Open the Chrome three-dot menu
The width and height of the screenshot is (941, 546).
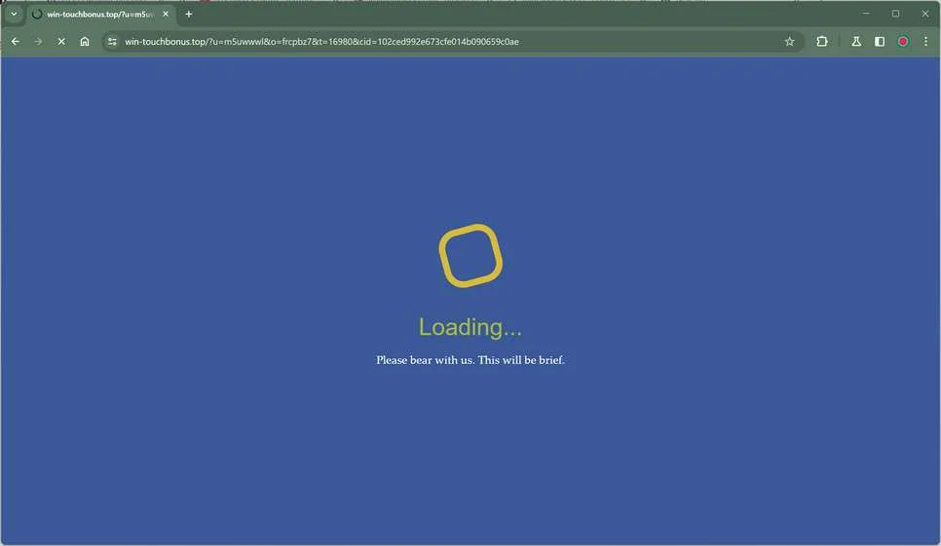[926, 41]
